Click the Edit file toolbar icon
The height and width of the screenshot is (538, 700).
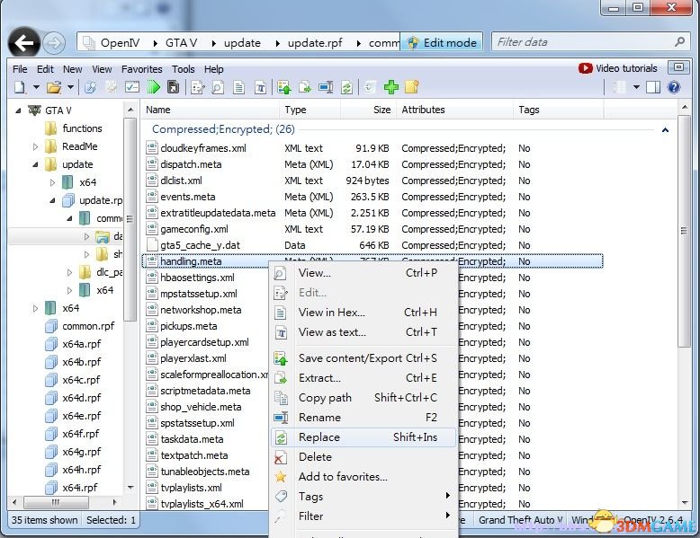[x=197, y=87]
